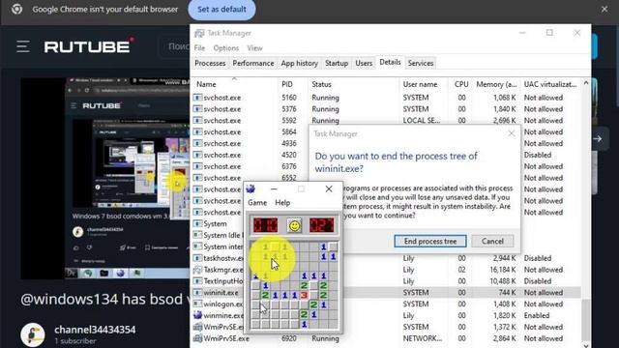The image size is (619, 348).
Task: Click the channel34434354 avatar
Action: click(x=32, y=334)
